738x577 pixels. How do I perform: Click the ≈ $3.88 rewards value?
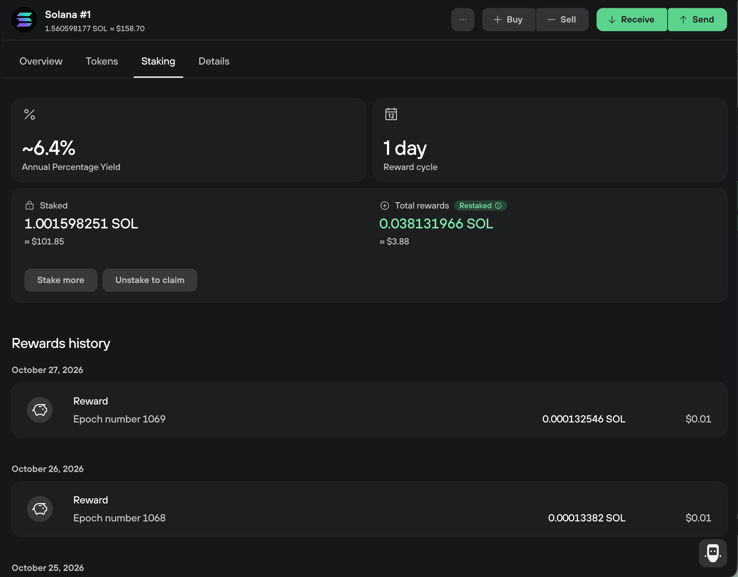pos(394,241)
